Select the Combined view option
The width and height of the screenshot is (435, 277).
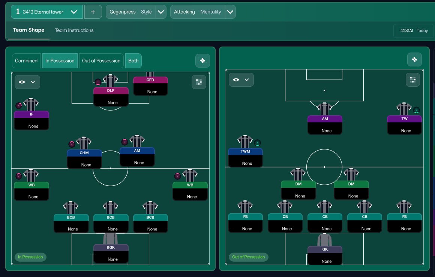coord(26,61)
